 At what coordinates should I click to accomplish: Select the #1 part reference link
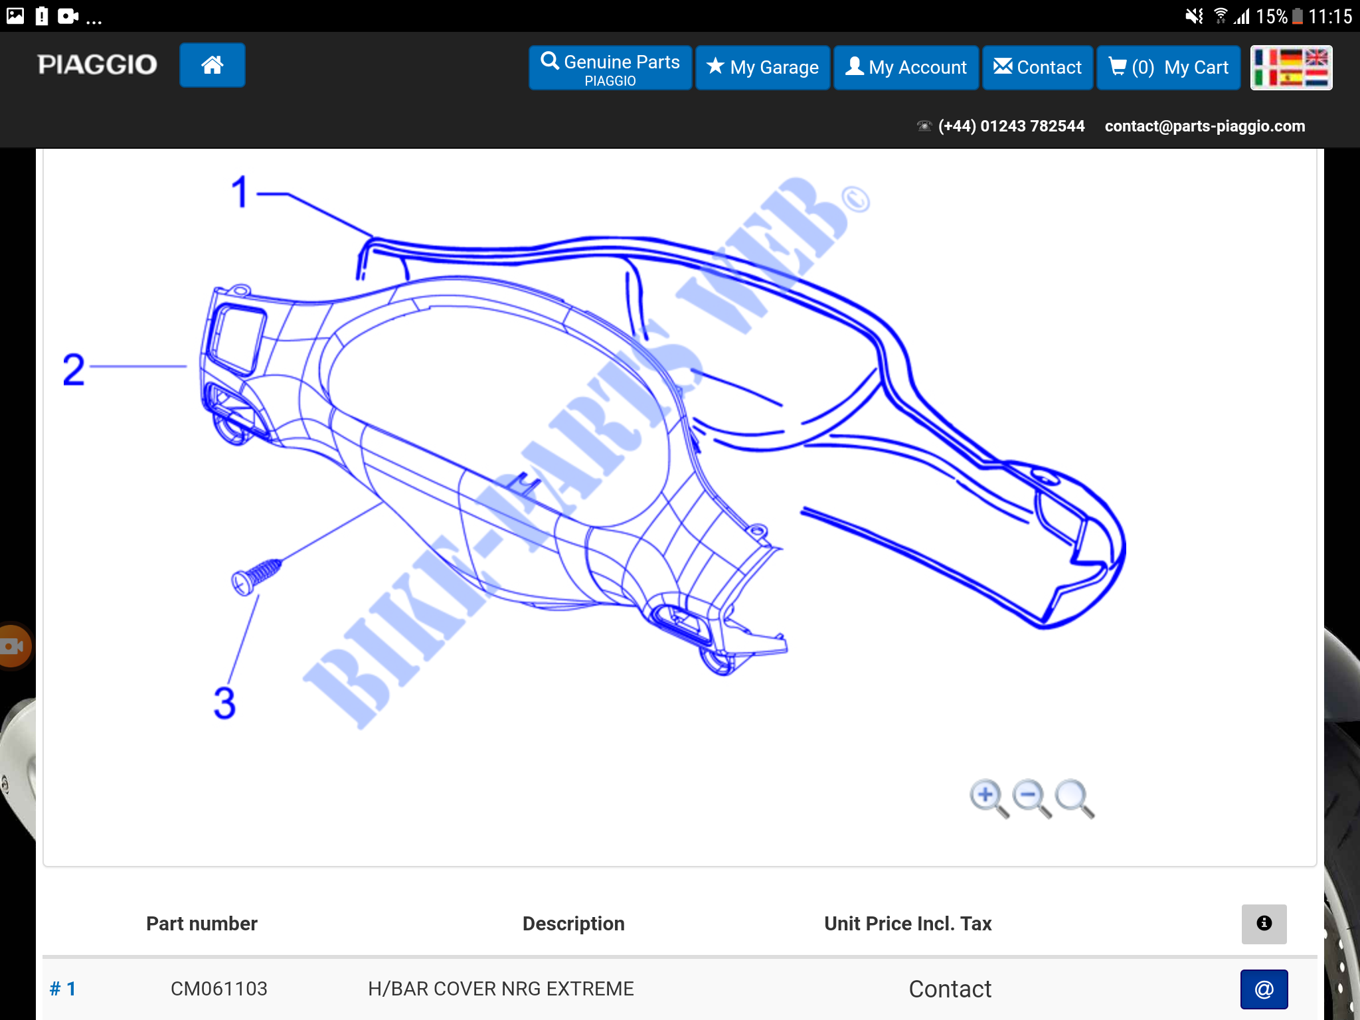tap(63, 989)
